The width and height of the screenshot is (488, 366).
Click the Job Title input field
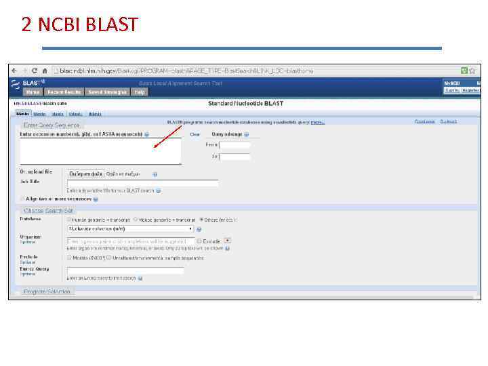[x=142, y=183]
